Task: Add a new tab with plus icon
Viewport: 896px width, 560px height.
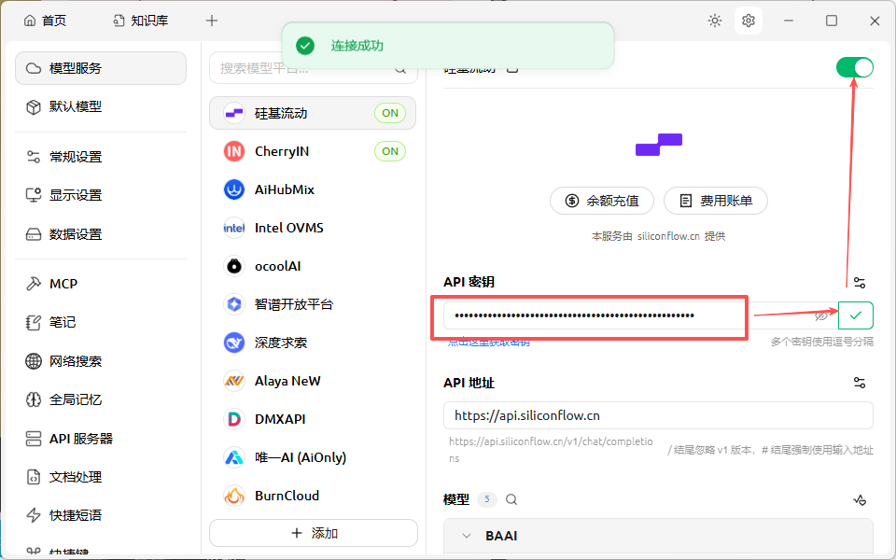Action: pyautogui.click(x=212, y=21)
